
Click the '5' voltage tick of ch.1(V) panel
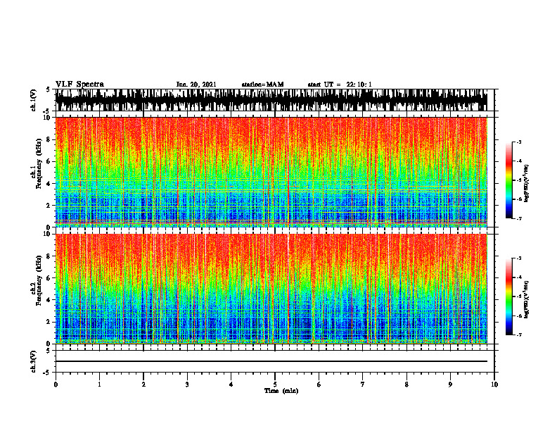48,89
